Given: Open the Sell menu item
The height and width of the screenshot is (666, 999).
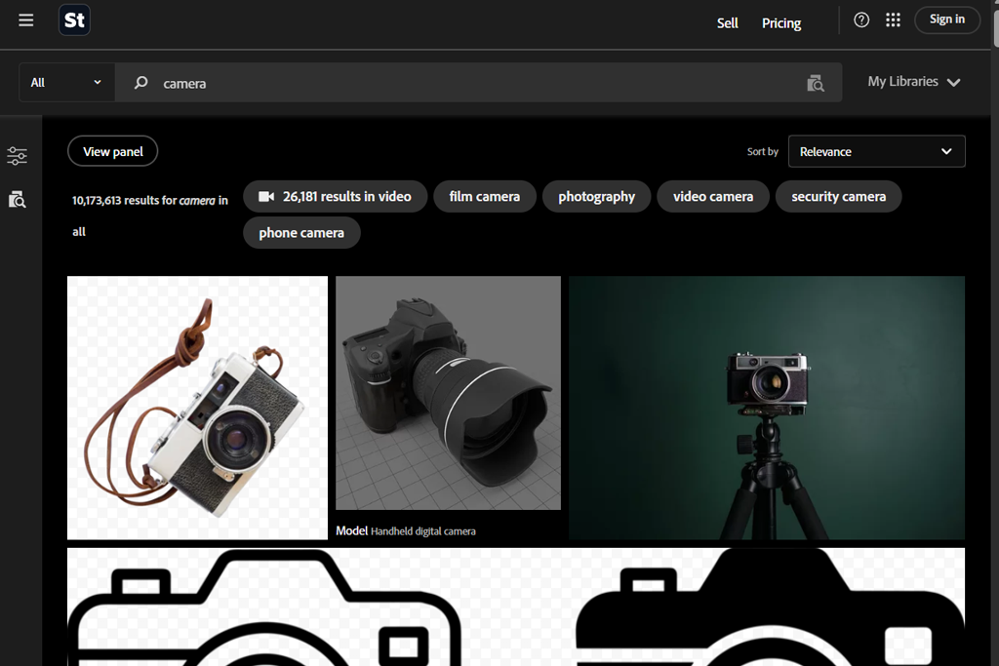Looking at the screenshot, I should tap(727, 23).
